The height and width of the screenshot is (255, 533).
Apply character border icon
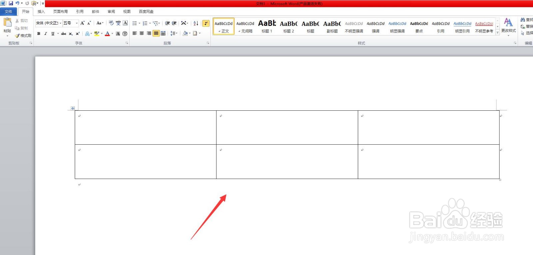125,23
